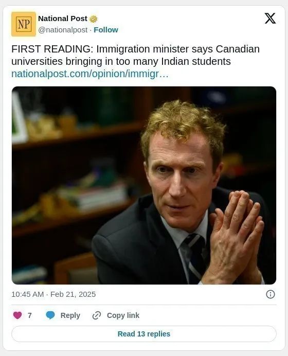Open the @nationalpost handle

[x=63, y=30]
